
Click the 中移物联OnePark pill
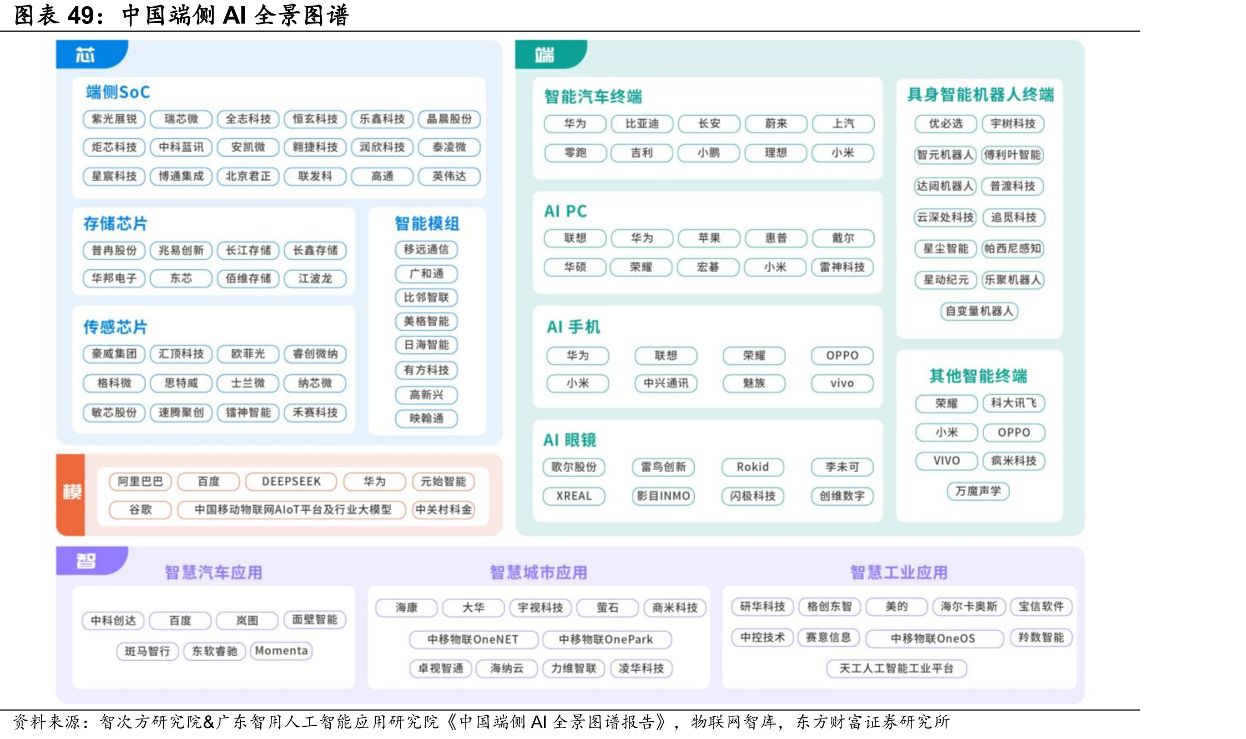click(x=607, y=640)
